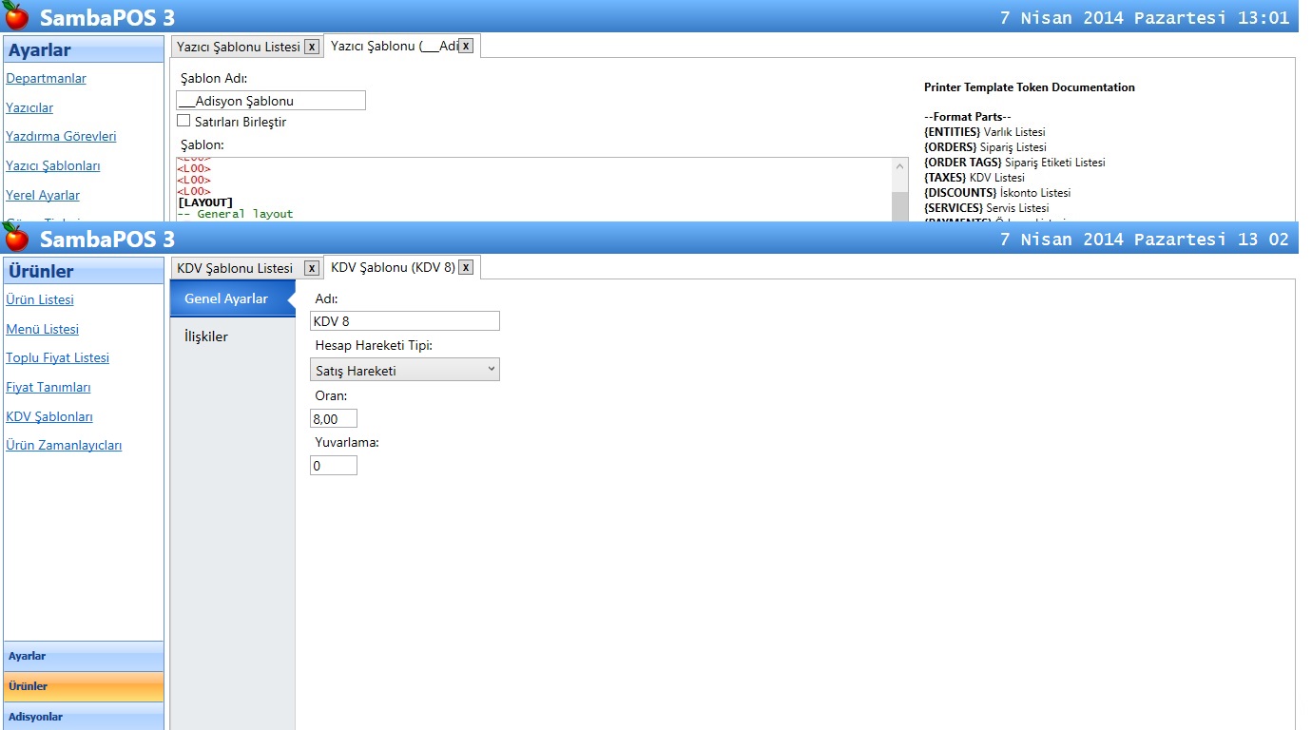Open Ürün Zamanlayıcıları from the sidebar
Image resolution: width=1312 pixels, height=730 pixels.
[x=64, y=445]
